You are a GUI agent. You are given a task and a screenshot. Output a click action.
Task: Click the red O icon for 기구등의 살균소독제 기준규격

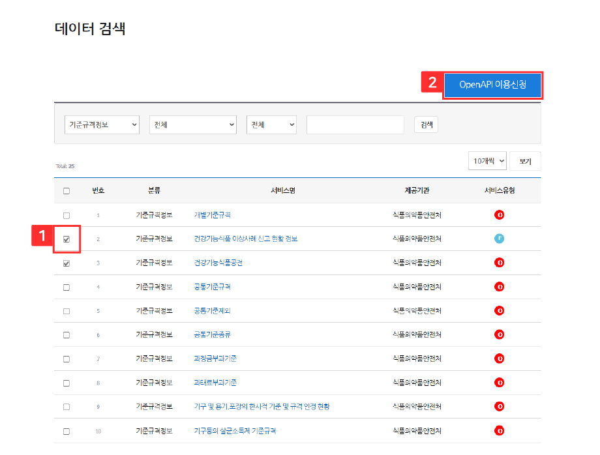pyautogui.click(x=499, y=431)
